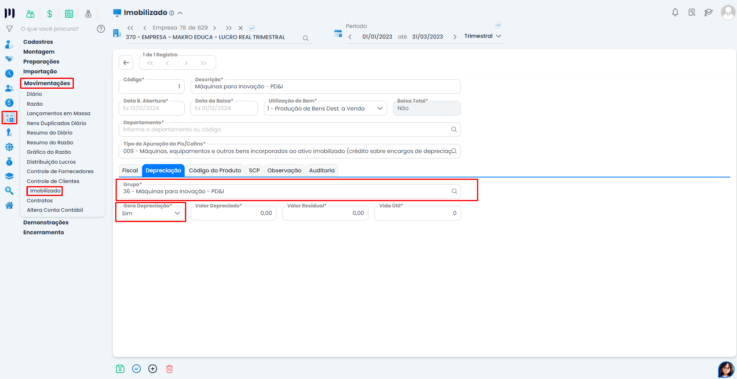Click the red trash delete icon
737x379 pixels.
(169, 369)
